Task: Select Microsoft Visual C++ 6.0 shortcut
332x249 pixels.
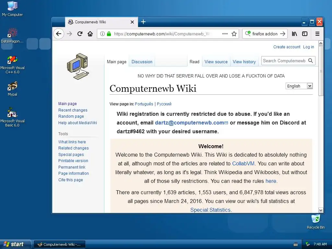Action: (x=12, y=65)
